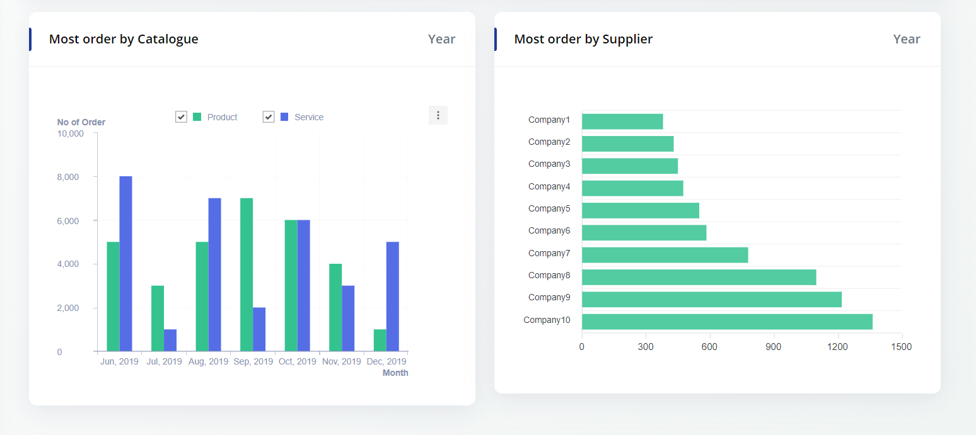This screenshot has height=435, width=976.
Task: Open Year filter on Supplier card
Action: (x=906, y=39)
